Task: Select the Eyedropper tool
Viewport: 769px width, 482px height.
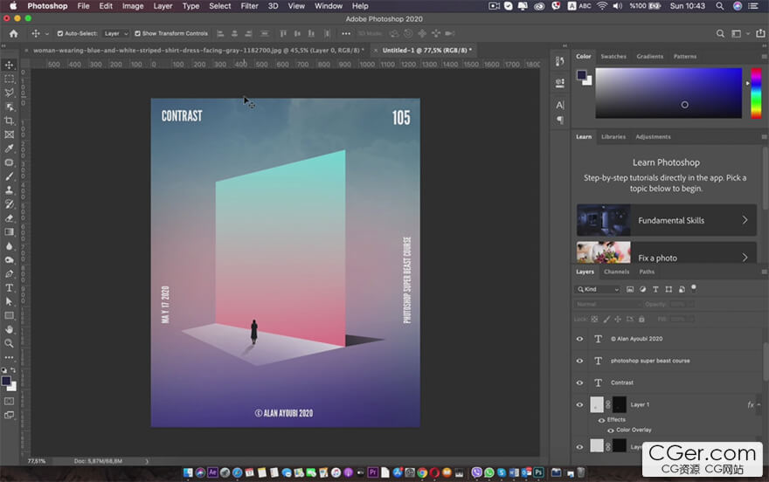Action: coord(10,148)
